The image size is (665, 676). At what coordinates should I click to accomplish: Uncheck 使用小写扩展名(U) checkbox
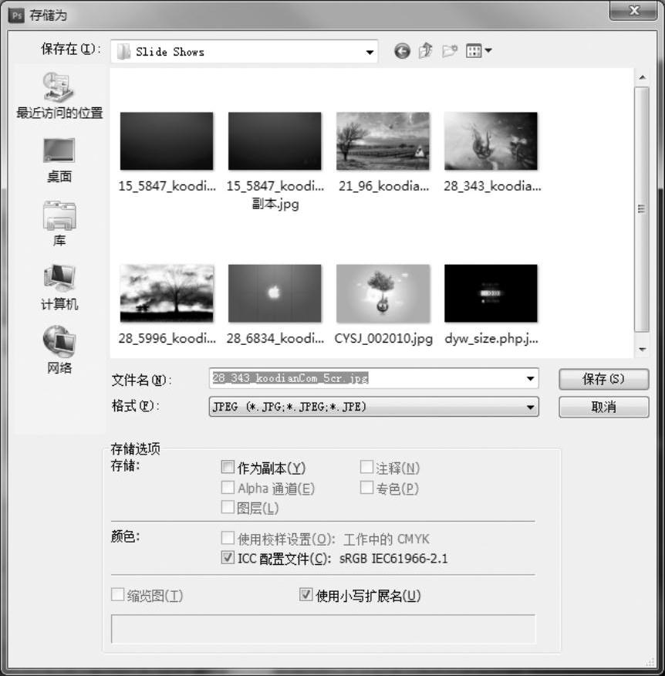click(x=305, y=594)
